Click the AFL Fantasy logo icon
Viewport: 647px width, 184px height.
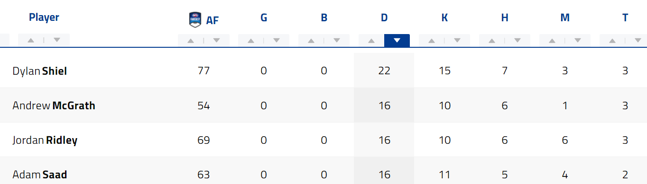tap(195, 19)
